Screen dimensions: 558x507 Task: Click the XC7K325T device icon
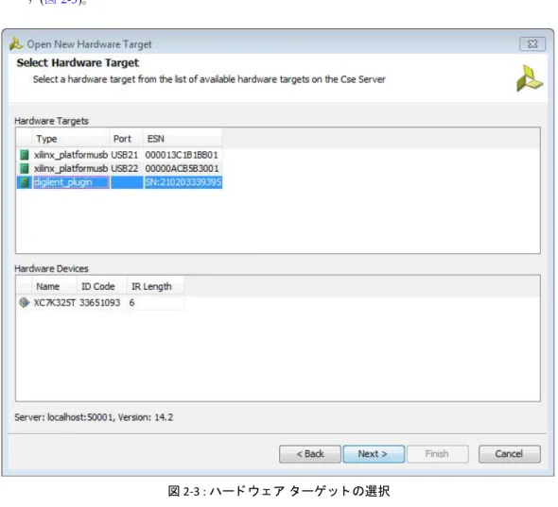tap(25, 304)
